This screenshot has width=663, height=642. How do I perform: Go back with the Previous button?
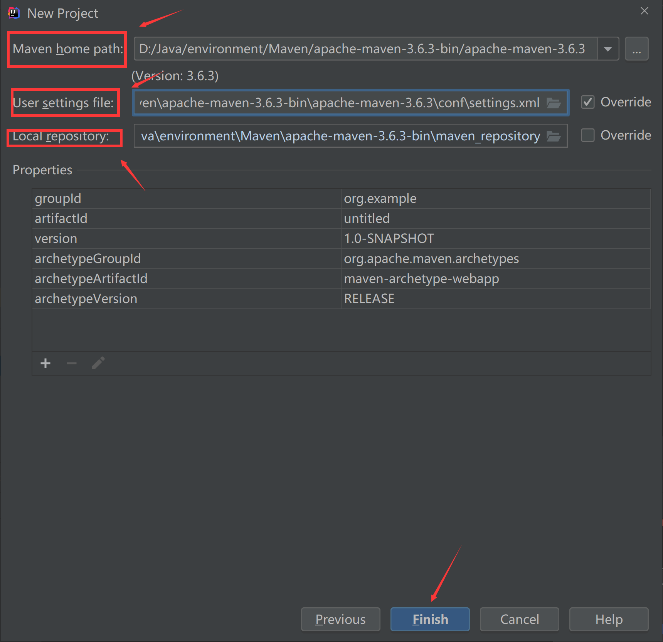point(341,619)
